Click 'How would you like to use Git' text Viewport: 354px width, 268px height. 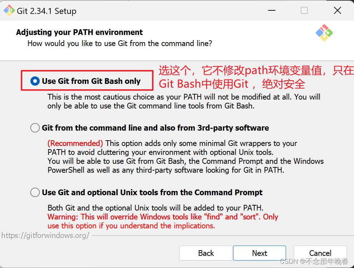[120, 43]
